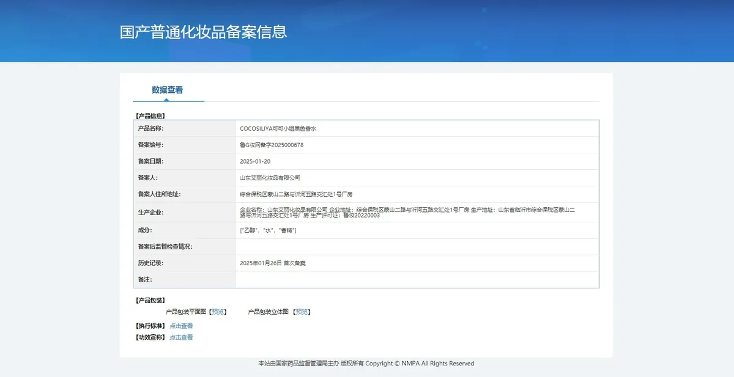Click the ingredients list with 乙醇
The image size is (734, 377).
(x=268, y=230)
